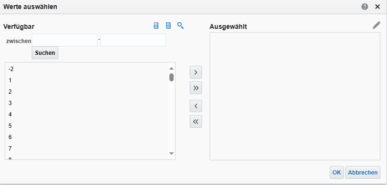The height and width of the screenshot is (185, 387).
Task: Open the help question mark icon
Action: [365, 7]
